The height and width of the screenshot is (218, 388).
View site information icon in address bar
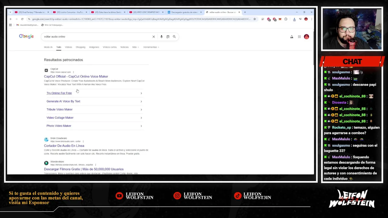29,19
